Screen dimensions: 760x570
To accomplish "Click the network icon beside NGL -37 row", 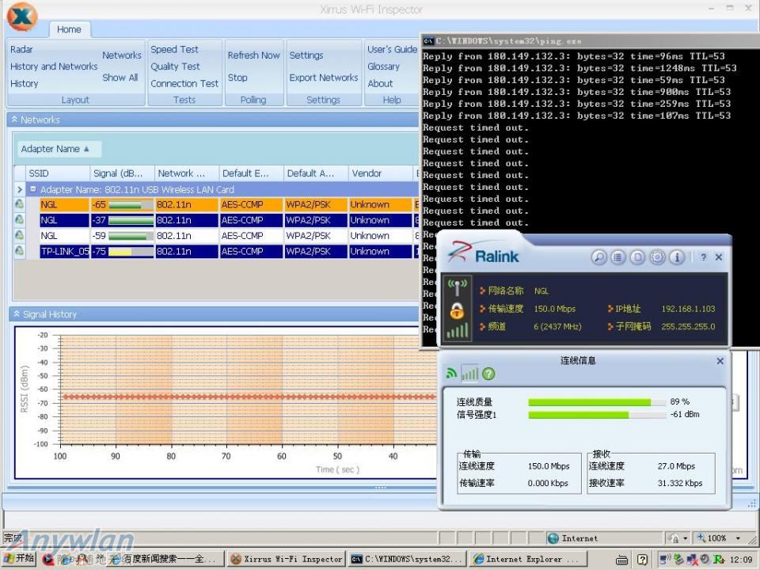I will (19, 220).
